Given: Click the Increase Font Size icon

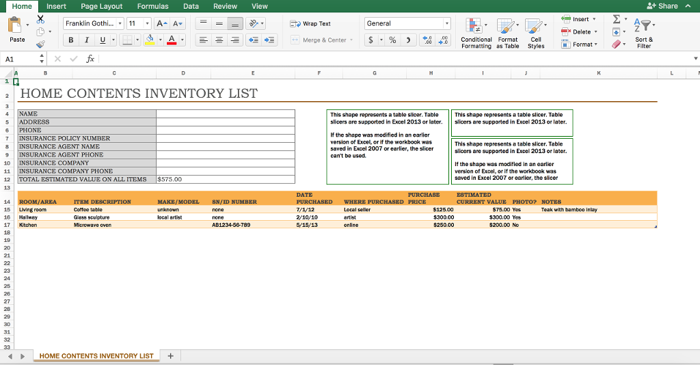Looking at the screenshot, I should (161, 23).
